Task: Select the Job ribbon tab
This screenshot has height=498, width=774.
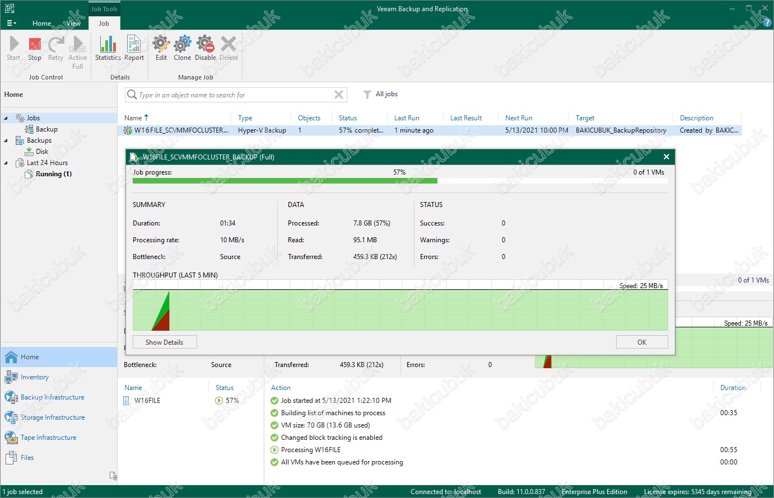Action: (104, 24)
